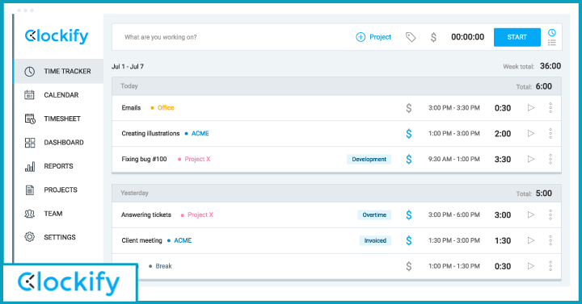Resume timer for Fixing bug #100 entry
The height and width of the screenshot is (304, 582).
click(531, 159)
